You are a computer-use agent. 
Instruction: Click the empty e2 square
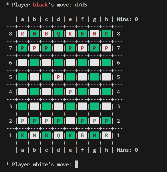coord(70,121)
